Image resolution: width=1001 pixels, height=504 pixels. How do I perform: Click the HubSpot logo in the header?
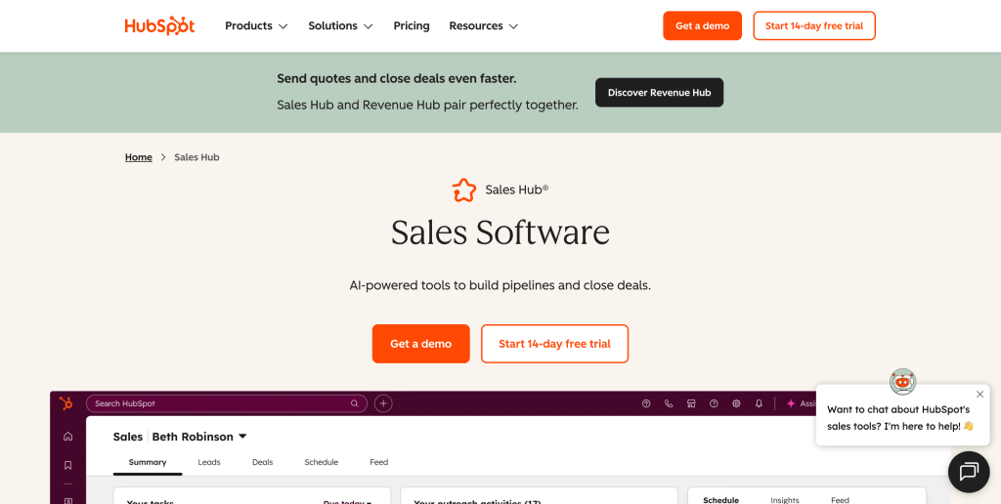(x=159, y=26)
